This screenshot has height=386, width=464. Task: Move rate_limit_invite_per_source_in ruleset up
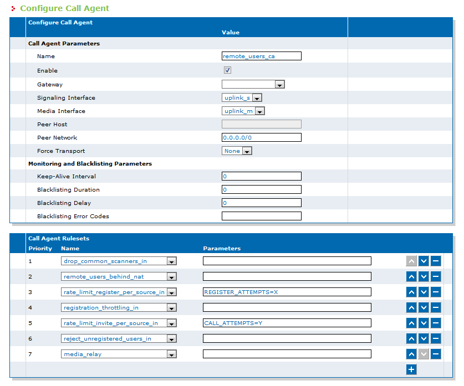point(411,323)
